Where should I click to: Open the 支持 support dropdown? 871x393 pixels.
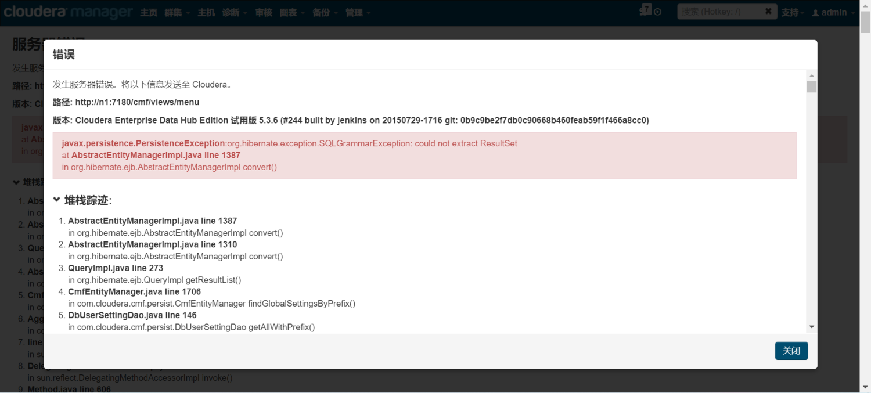tap(793, 12)
